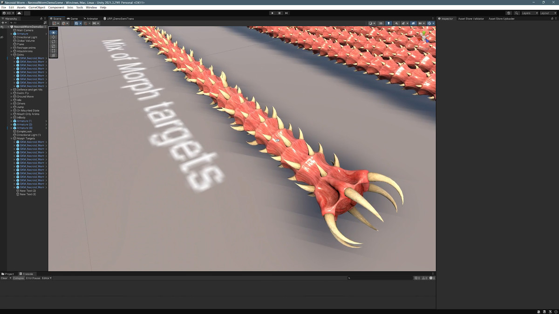Select the Scale tool in the scene overlay

(54, 46)
